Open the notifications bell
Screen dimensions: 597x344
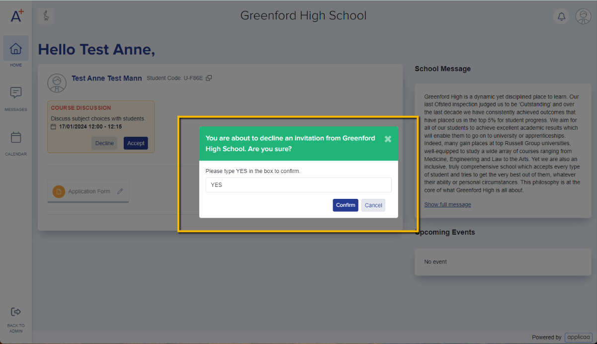pyautogui.click(x=561, y=16)
